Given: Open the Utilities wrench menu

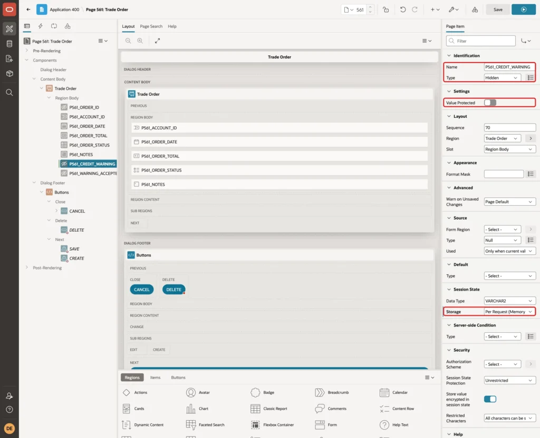Looking at the screenshot, I should [454, 9].
